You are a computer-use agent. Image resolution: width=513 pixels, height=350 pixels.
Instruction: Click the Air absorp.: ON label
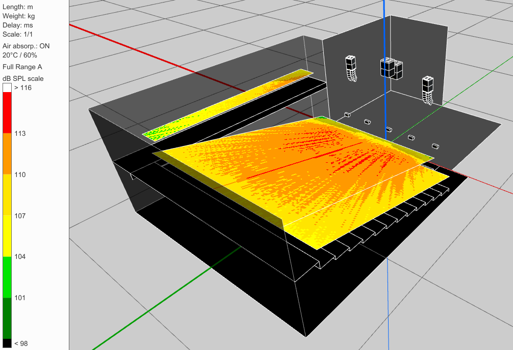click(26, 46)
